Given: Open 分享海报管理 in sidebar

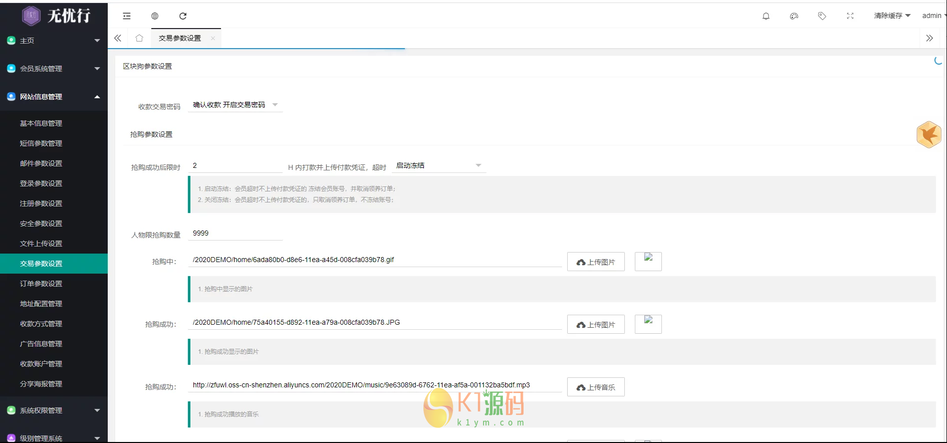Looking at the screenshot, I should coord(54,384).
